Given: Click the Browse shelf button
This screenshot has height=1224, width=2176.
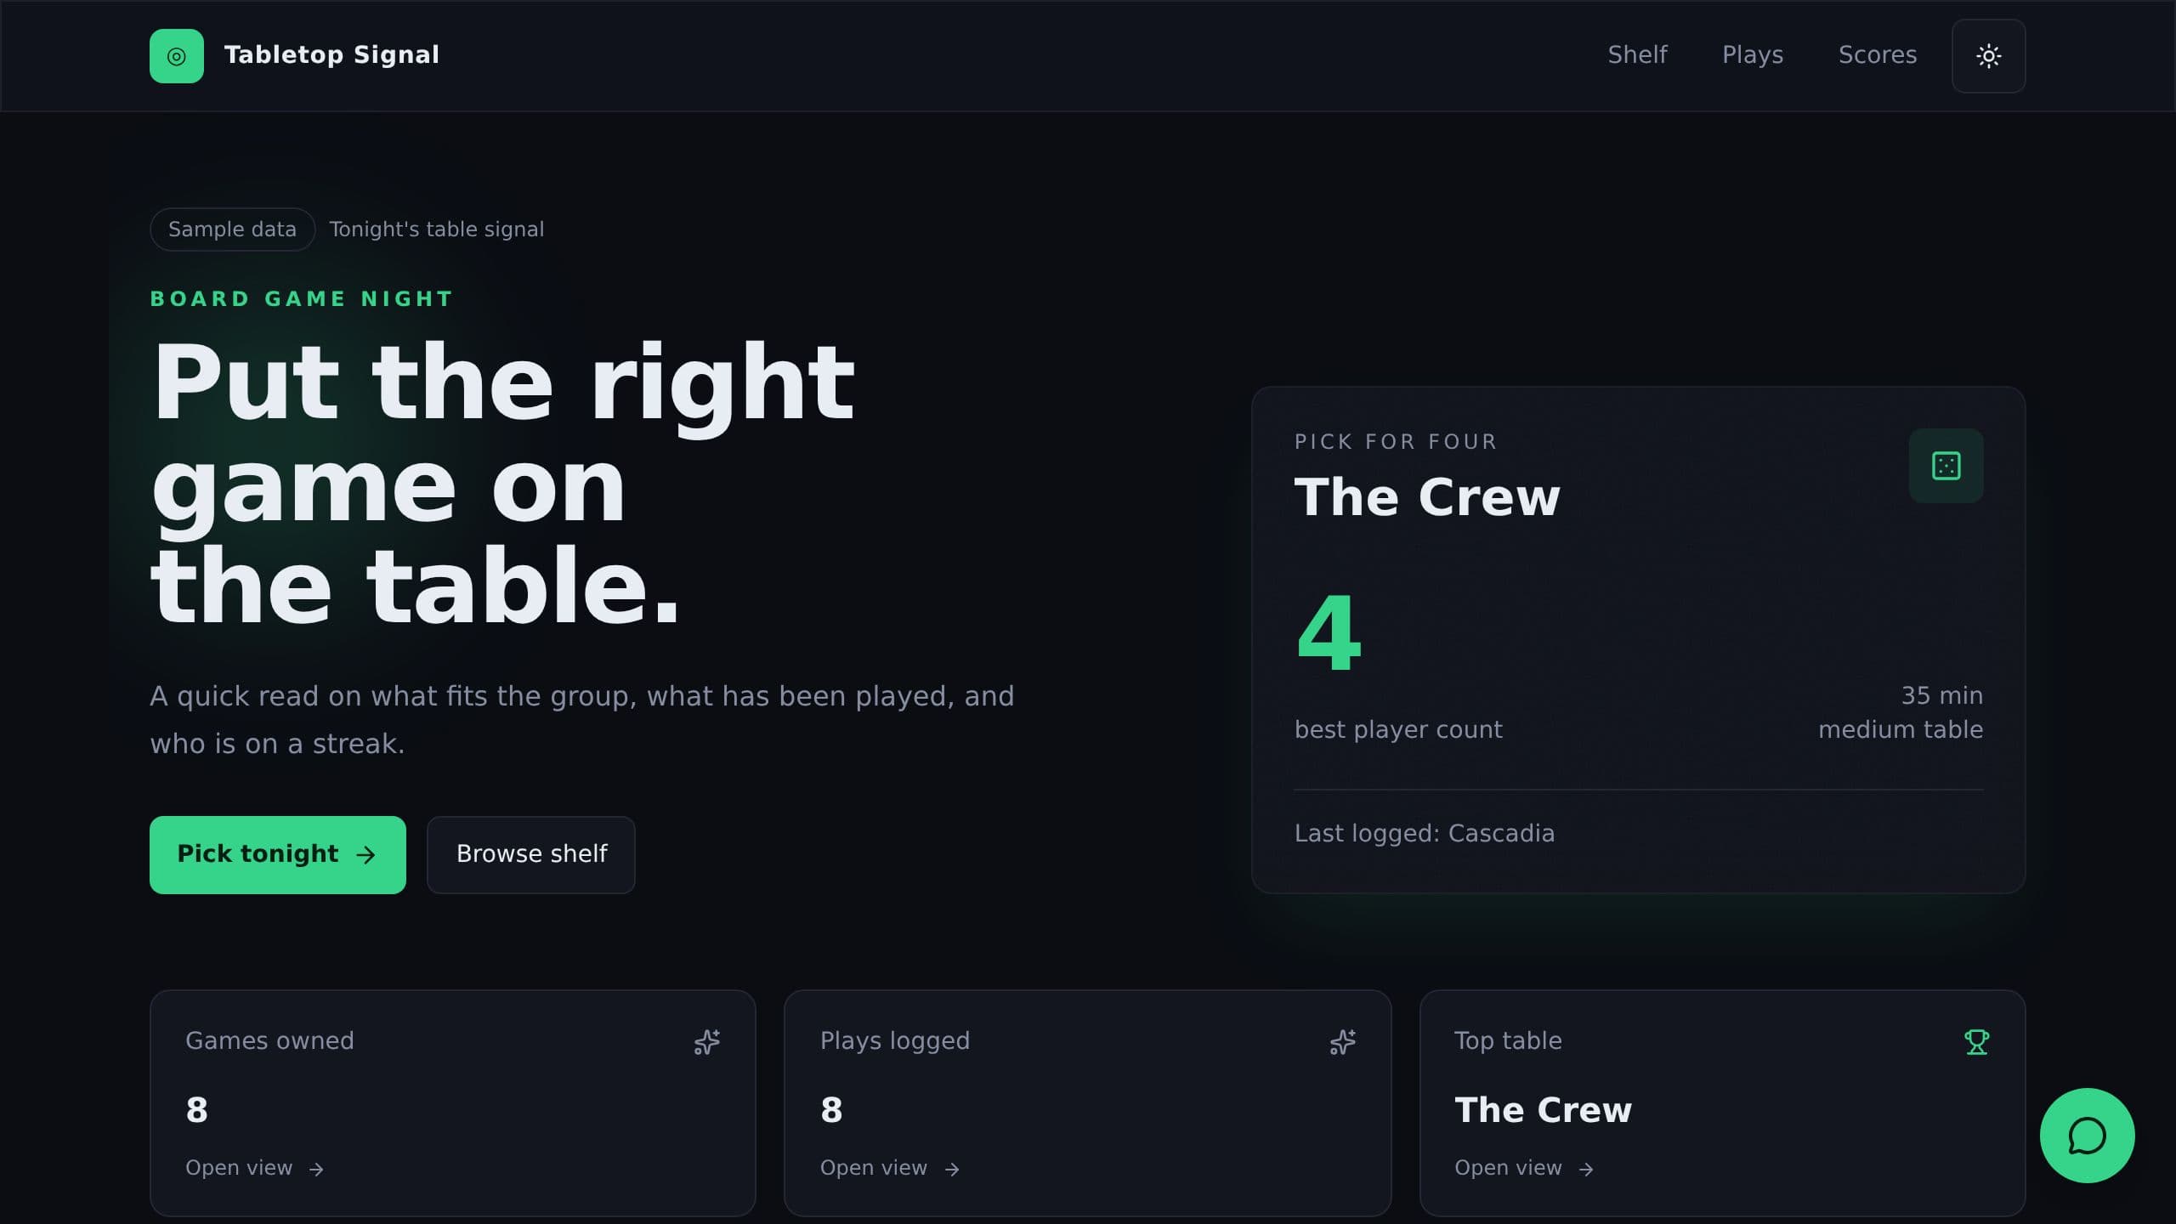Looking at the screenshot, I should tap(531, 855).
